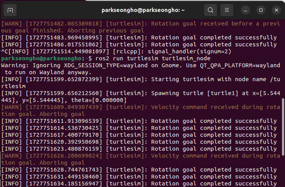Click the timestamp 1727751631.449158460
The width and height of the screenshot is (285, 187).
point(64,177)
